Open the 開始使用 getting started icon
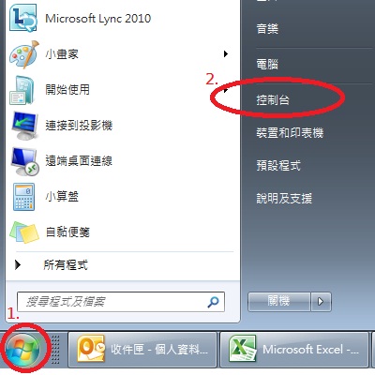The image size is (375, 375). click(x=22, y=90)
